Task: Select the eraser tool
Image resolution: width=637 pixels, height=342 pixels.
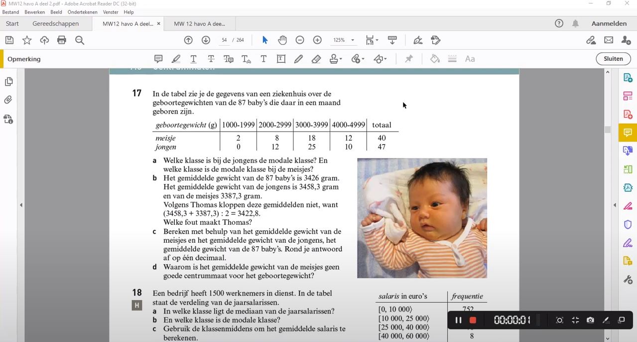Action: click(316, 59)
